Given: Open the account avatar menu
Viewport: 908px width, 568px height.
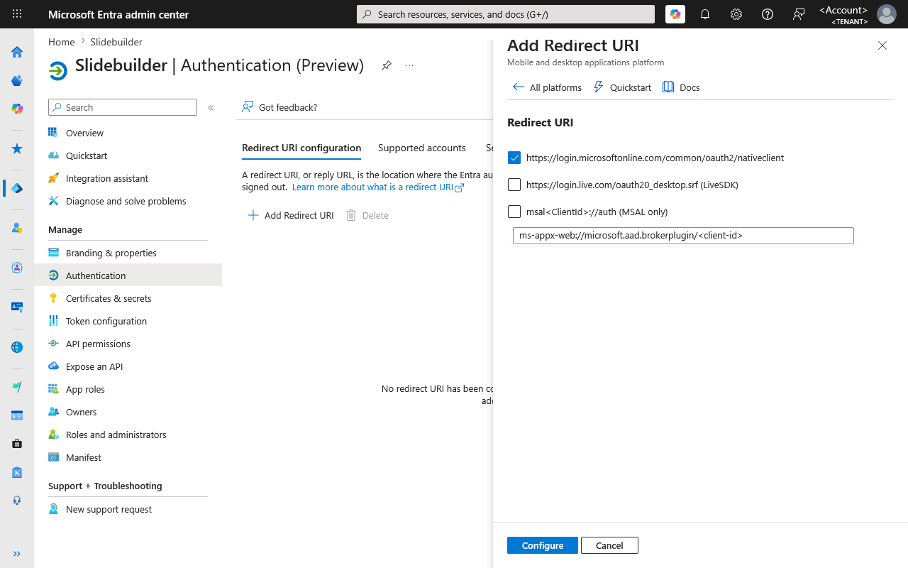Looking at the screenshot, I should pyautogui.click(x=887, y=14).
